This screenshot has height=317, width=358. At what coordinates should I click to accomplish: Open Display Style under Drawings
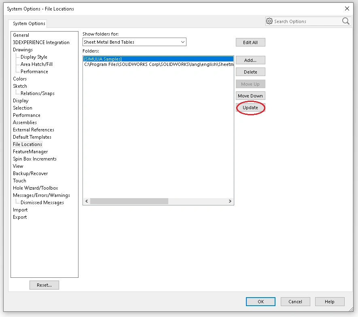[34, 57]
